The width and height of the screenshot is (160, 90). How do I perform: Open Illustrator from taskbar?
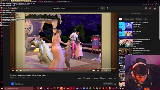coord(51,88)
